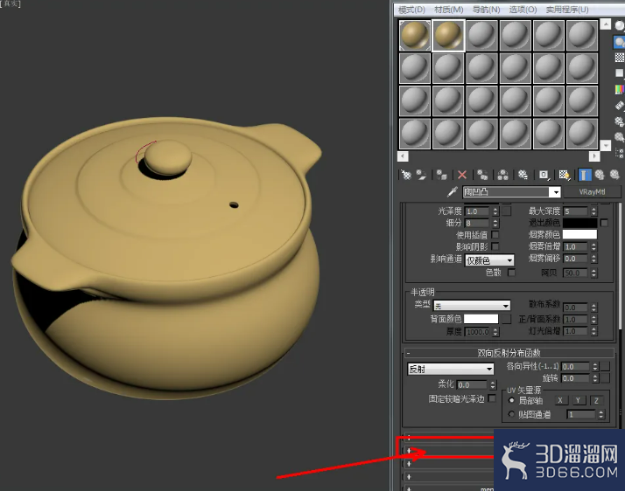625x491 pixels.
Task: Click the Make Material Copy icon
Action: (x=482, y=175)
